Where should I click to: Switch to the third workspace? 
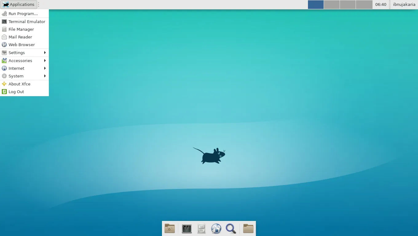(x=348, y=4)
